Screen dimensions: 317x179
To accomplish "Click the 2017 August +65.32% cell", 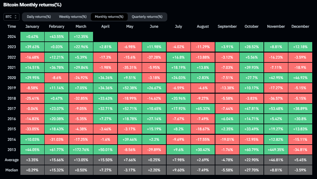I will coord(203,109).
